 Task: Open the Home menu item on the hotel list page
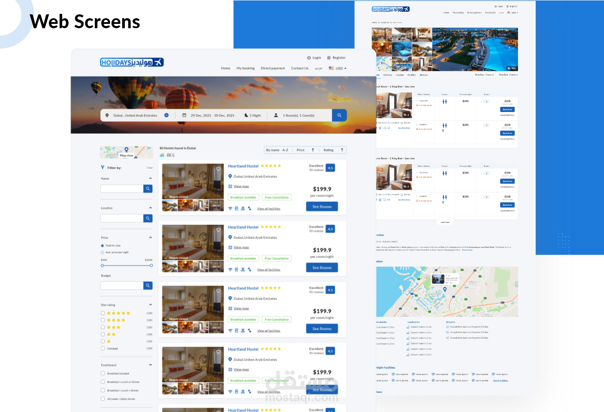(225, 68)
